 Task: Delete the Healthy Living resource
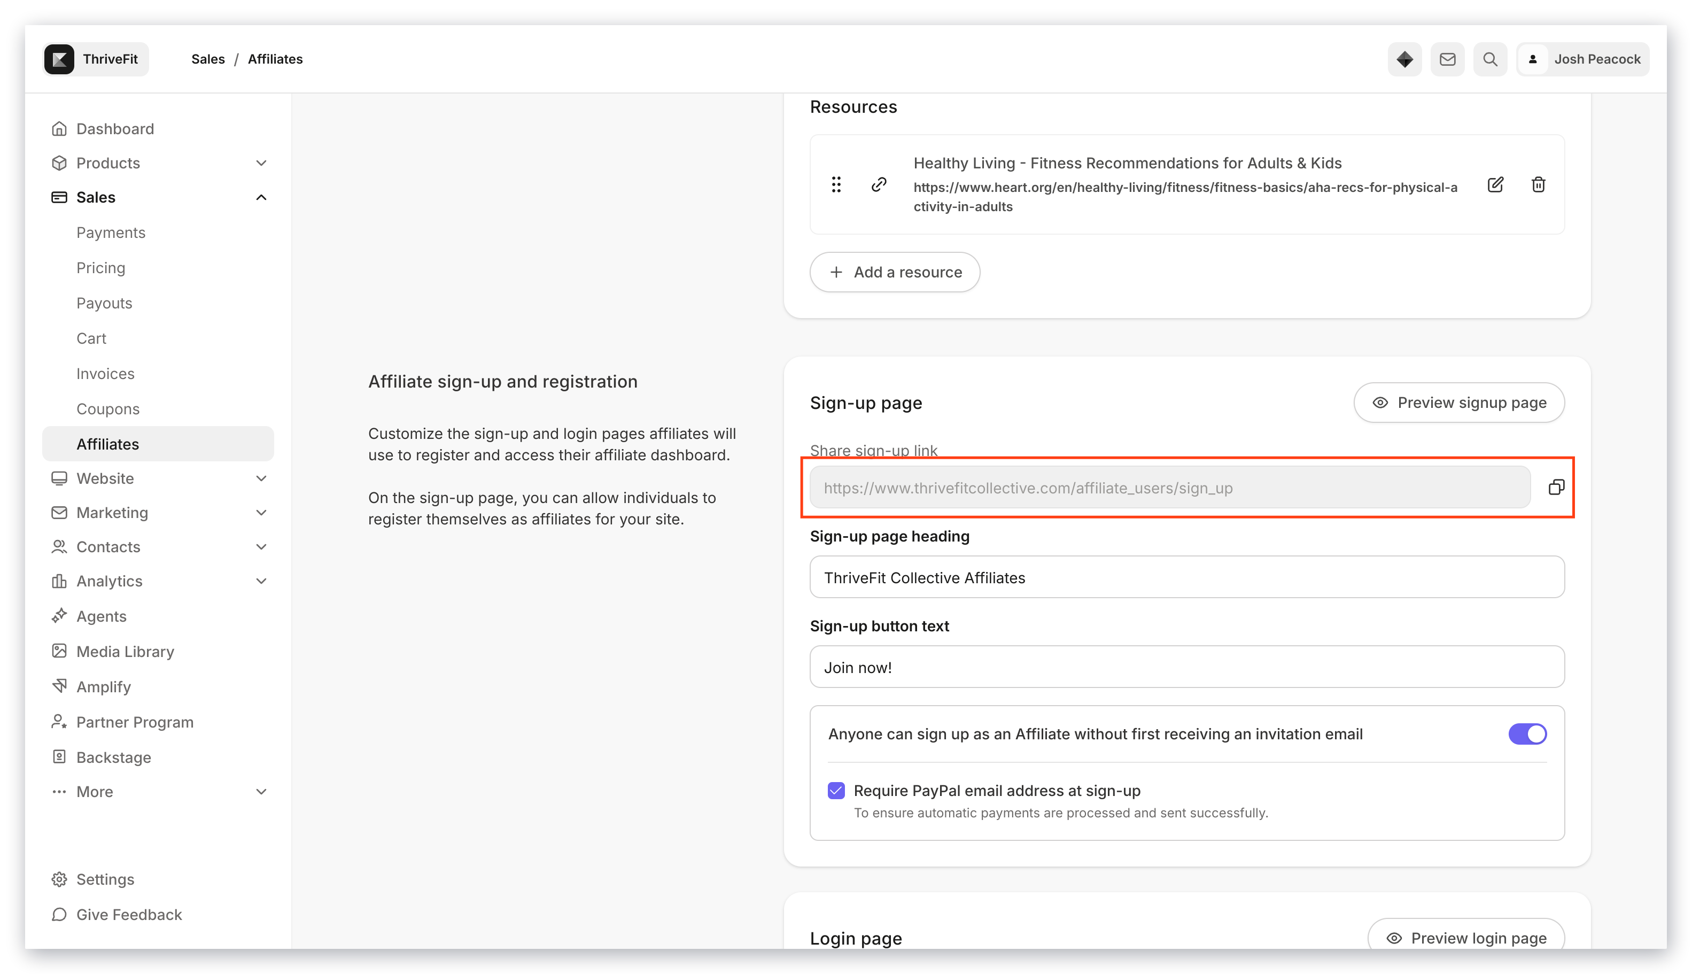point(1538,184)
